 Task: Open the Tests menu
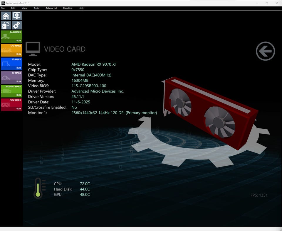pyautogui.click(x=36, y=8)
